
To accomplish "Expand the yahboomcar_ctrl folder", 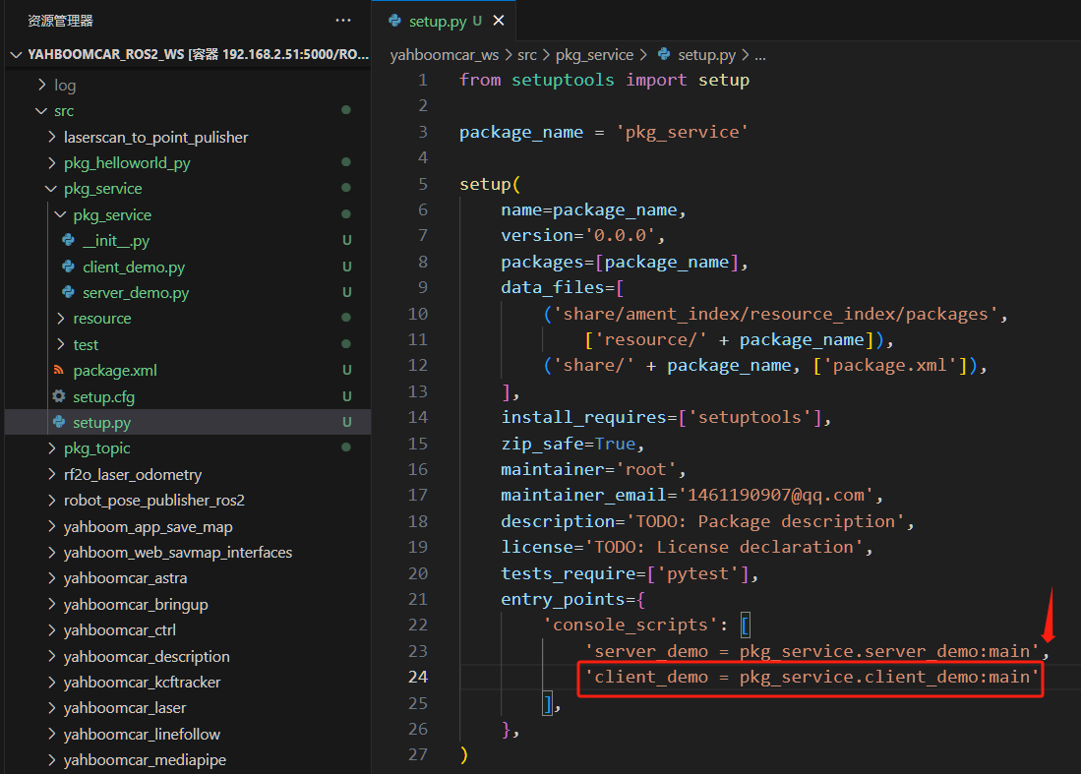I will click(x=52, y=630).
